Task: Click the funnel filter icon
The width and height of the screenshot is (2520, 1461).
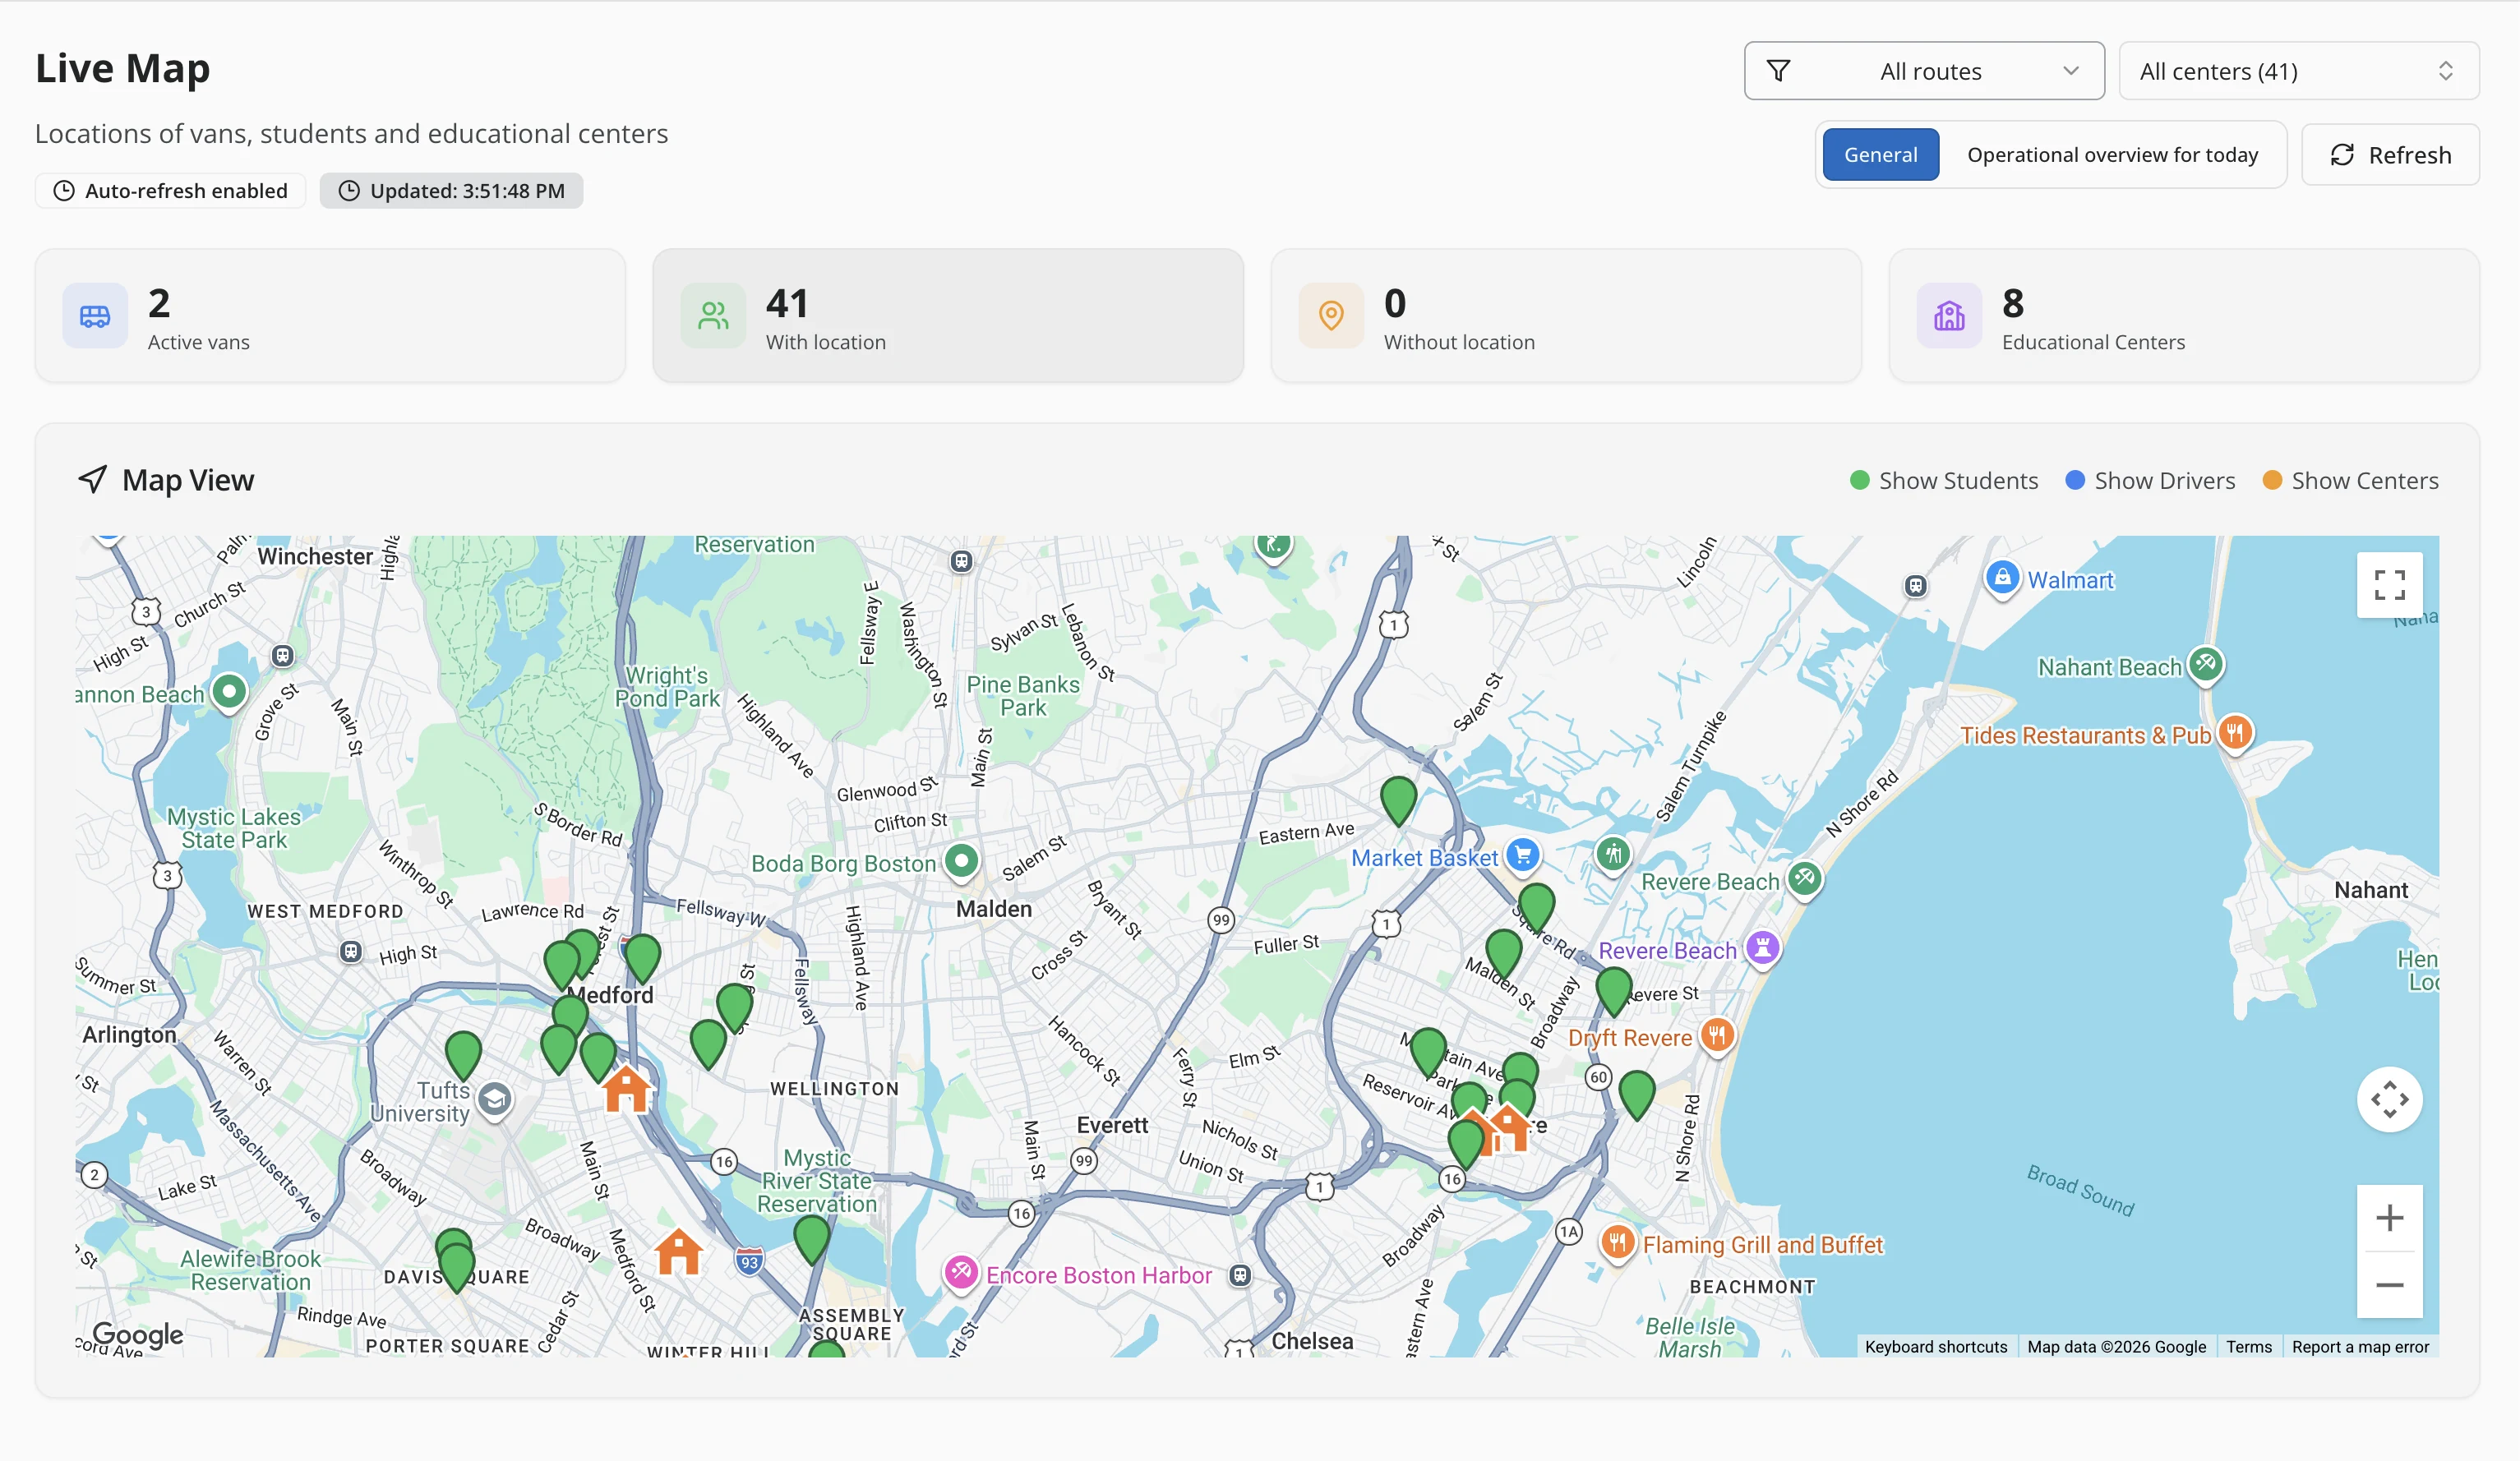Action: click(x=1778, y=71)
